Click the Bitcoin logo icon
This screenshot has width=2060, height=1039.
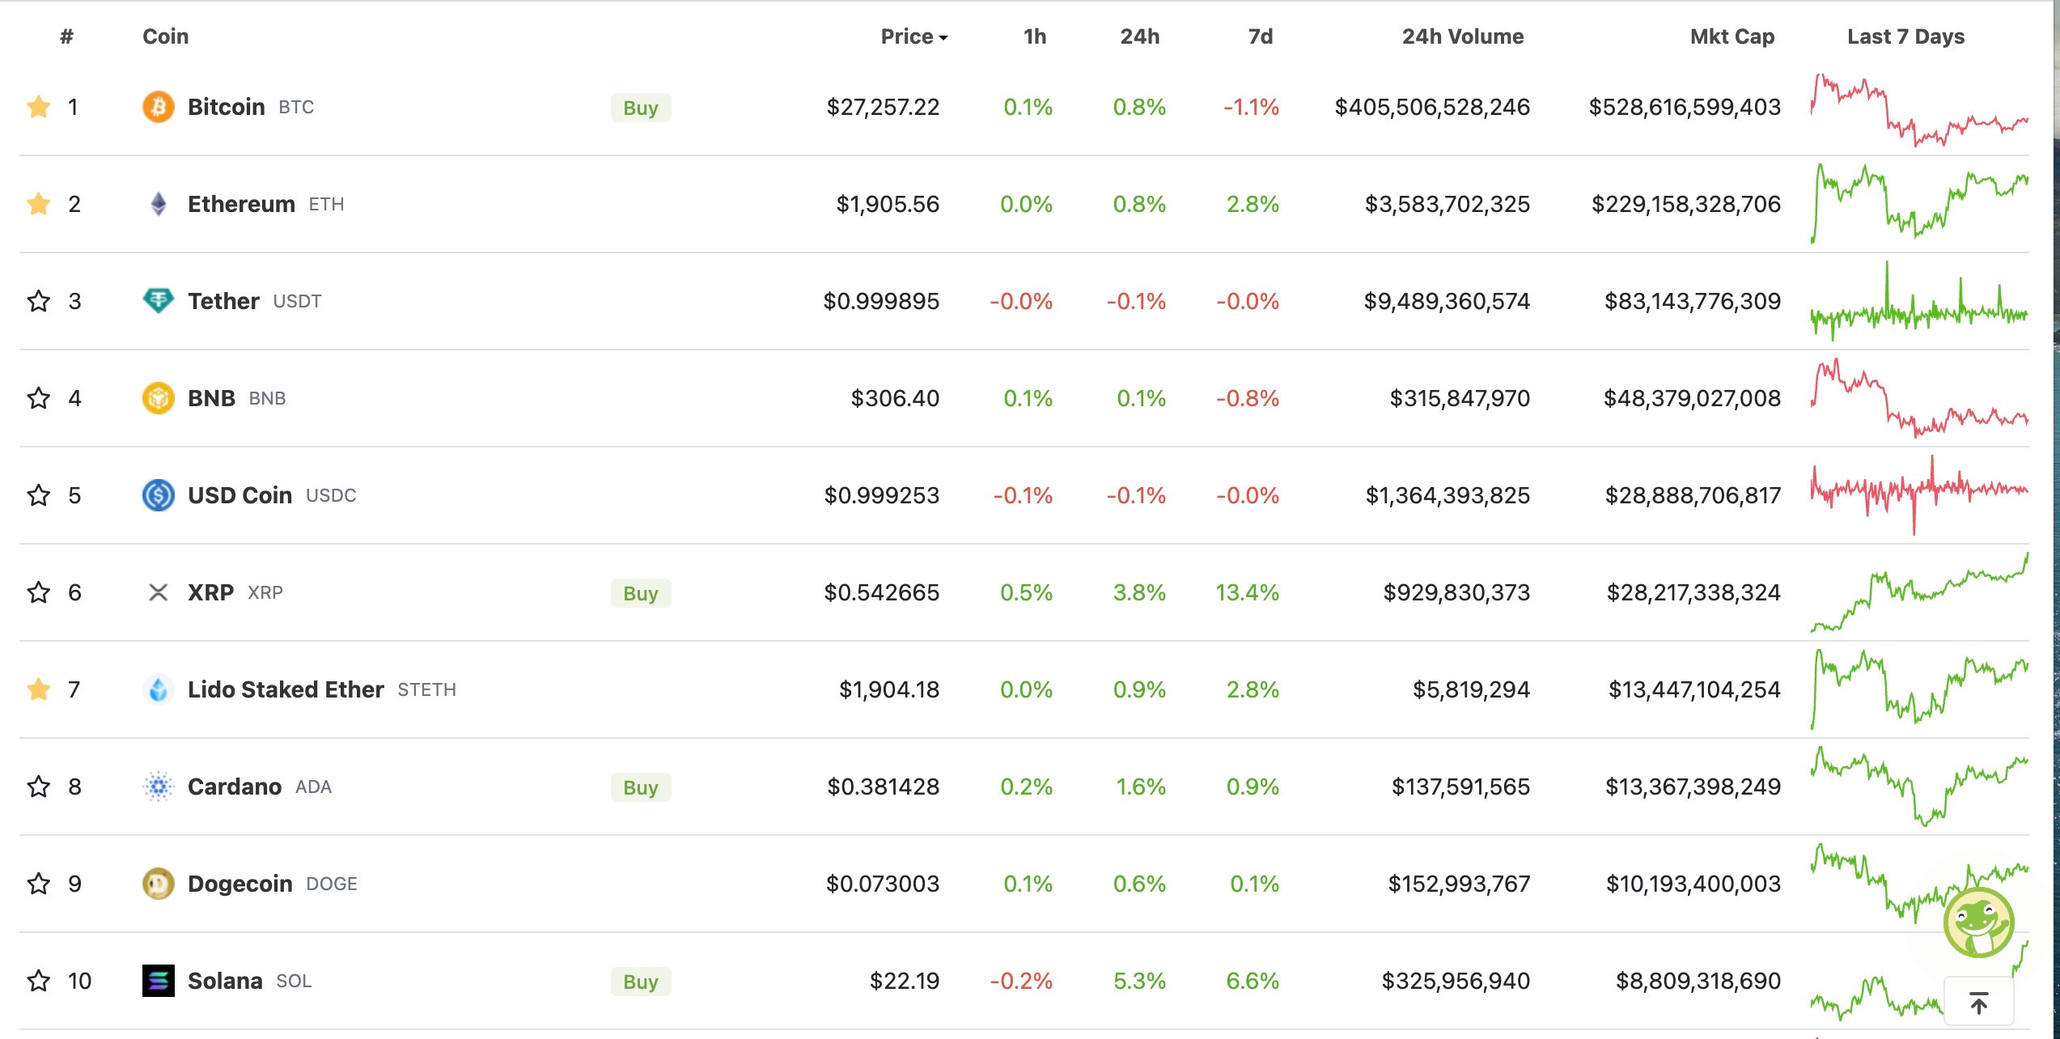[159, 107]
